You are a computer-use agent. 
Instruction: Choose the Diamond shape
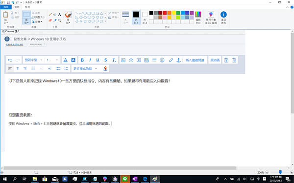(81, 18)
